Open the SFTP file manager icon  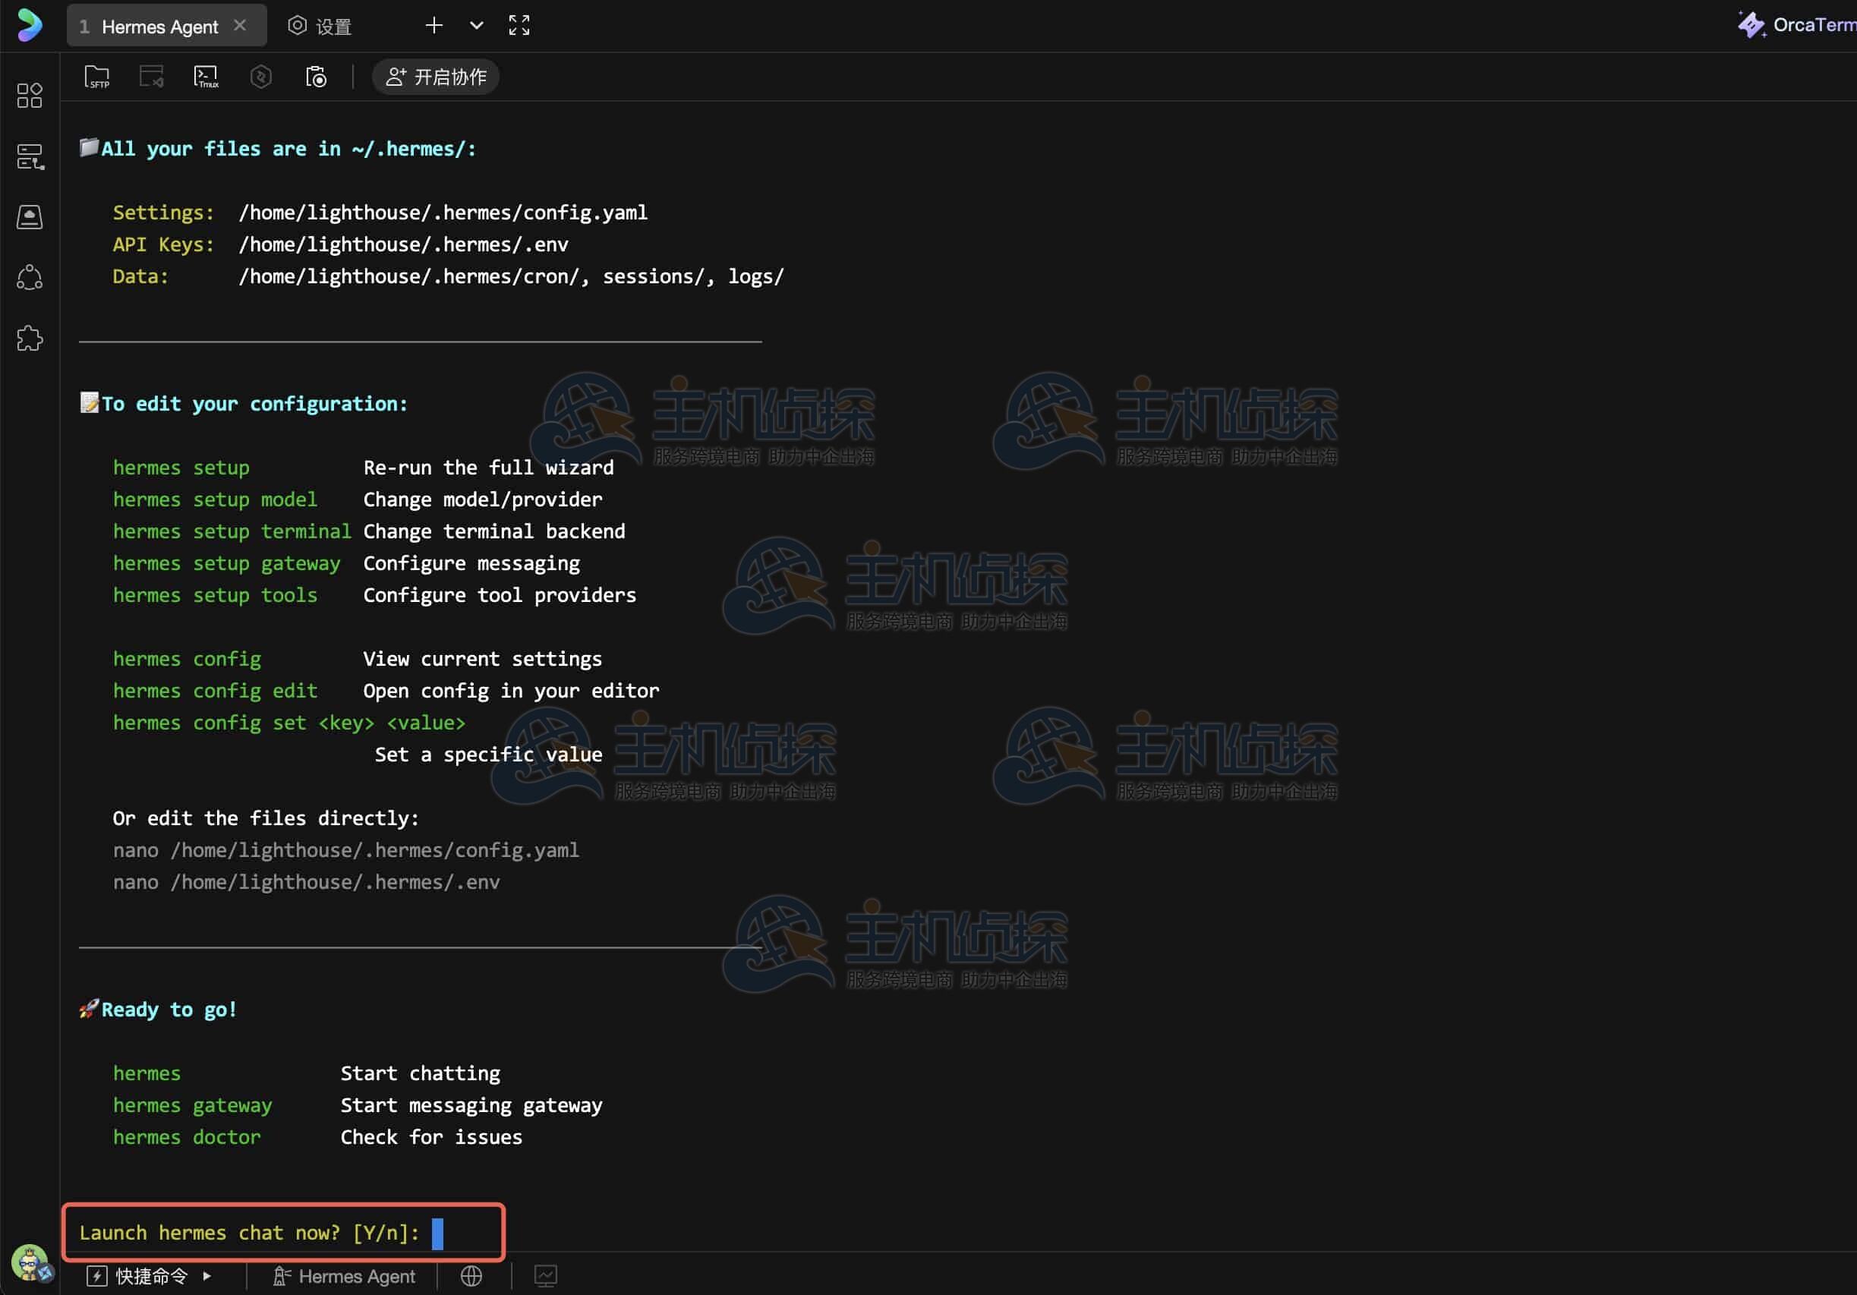[x=96, y=77]
